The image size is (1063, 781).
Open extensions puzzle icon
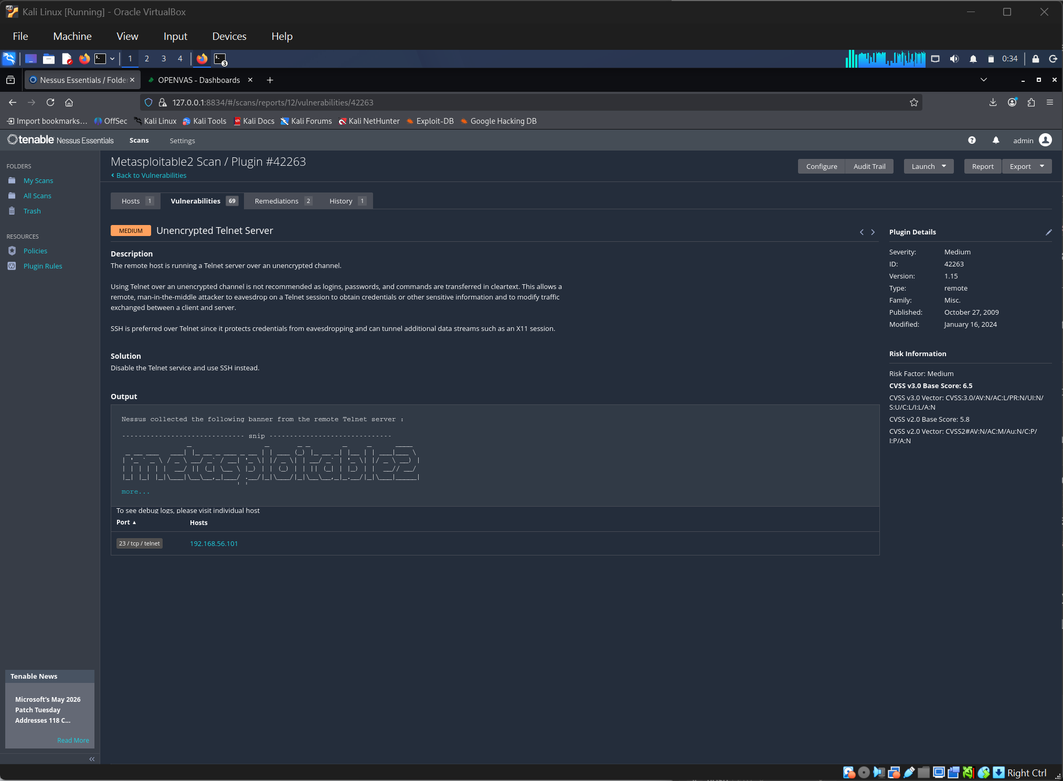[x=1031, y=102]
